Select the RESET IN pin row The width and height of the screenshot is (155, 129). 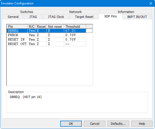click(x=46, y=40)
